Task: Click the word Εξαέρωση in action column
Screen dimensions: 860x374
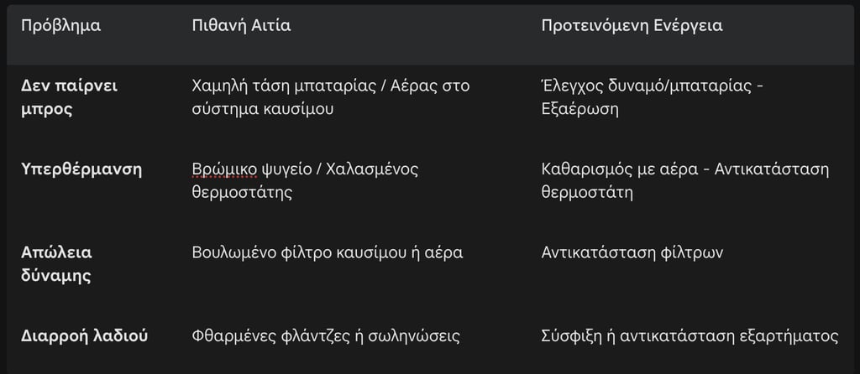Action: click(579, 109)
